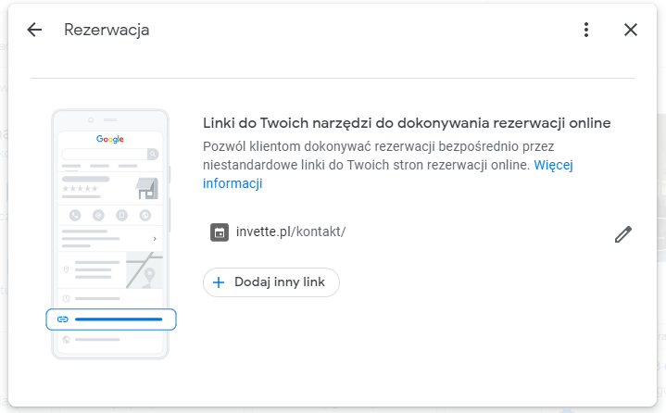Click the heading about booking tool links
This screenshot has width=666, height=413.
[407, 122]
